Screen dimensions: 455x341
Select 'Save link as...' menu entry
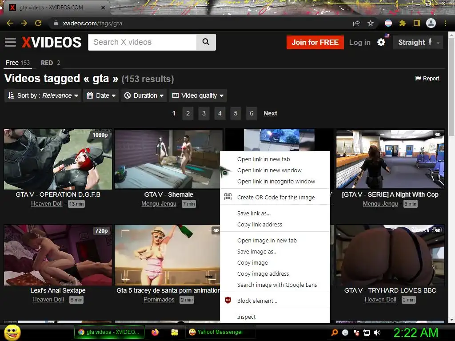(x=275, y=213)
